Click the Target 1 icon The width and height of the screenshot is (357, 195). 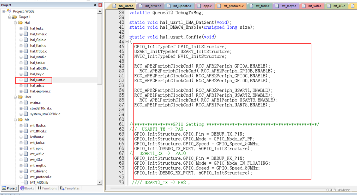coord(15,17)
